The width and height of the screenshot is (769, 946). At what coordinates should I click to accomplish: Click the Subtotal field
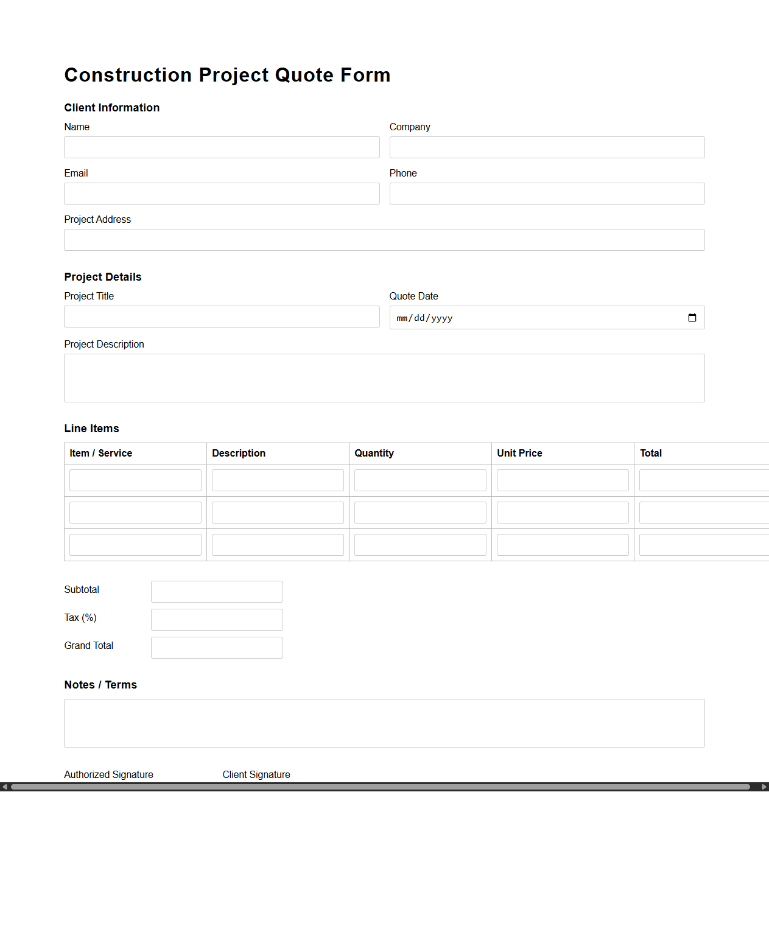coord(216,591)
